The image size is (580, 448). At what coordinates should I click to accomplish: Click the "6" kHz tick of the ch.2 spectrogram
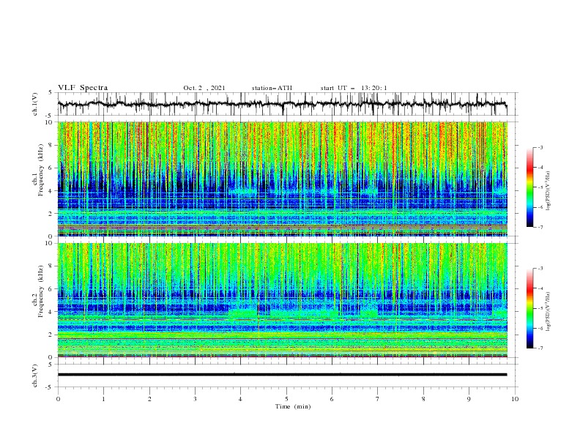click(x=52, y=288)
